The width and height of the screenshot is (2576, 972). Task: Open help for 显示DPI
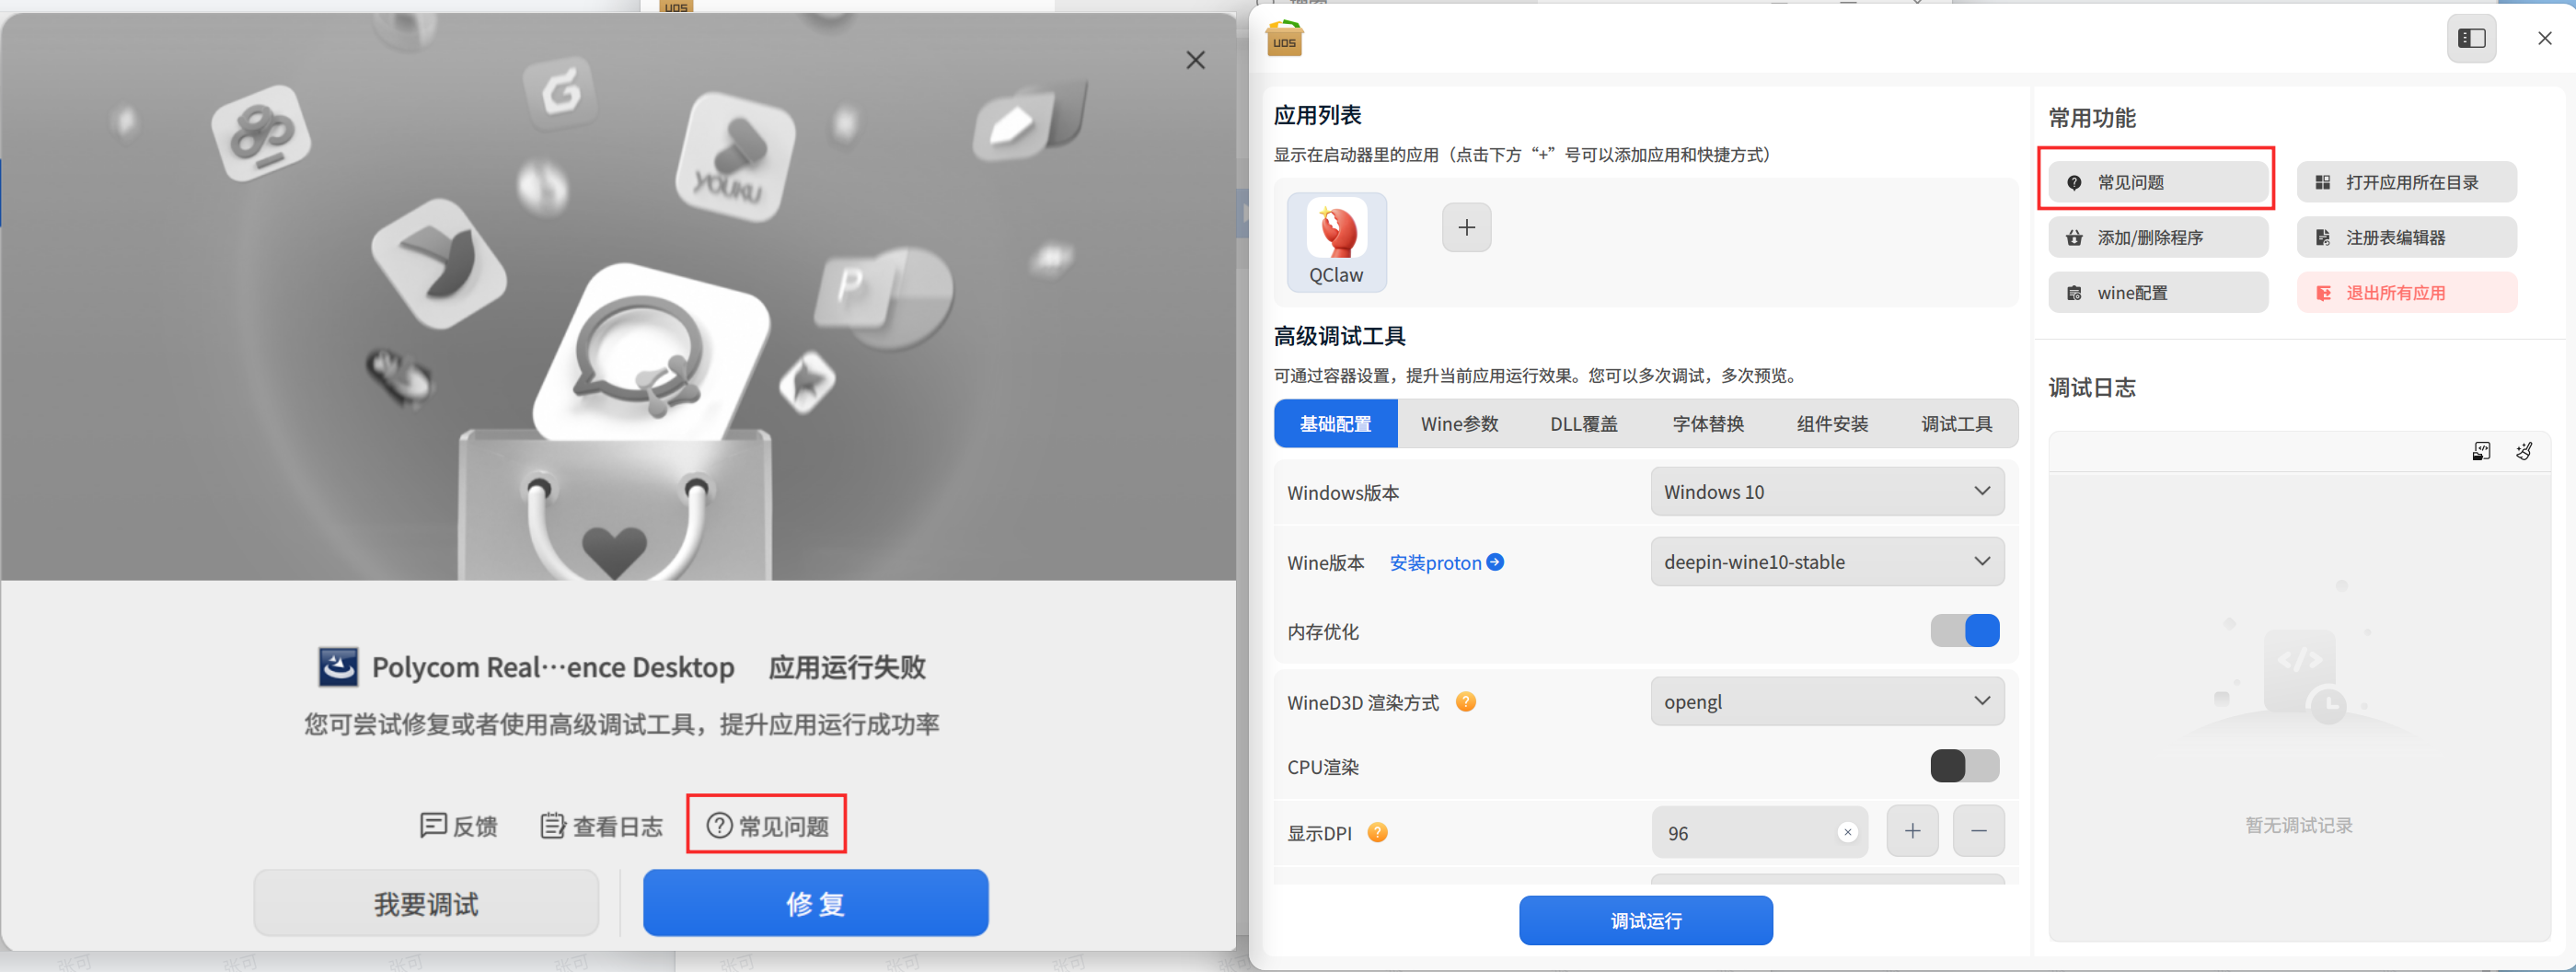tap(1378, 833)
